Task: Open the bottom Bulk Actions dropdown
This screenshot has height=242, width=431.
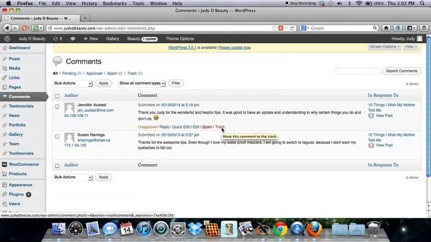Action: [73, 177]
